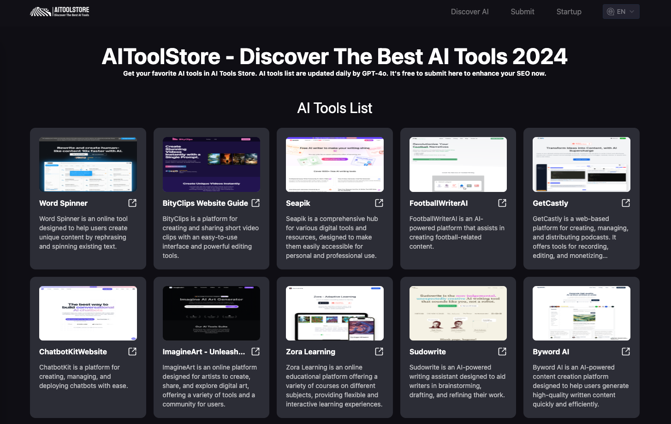
Task: Open the BityClips Website Guide external link icon
Action: (x=255, y=203)
